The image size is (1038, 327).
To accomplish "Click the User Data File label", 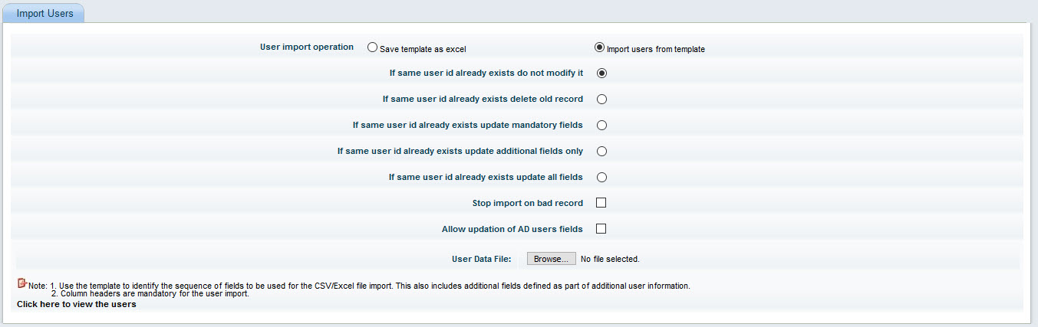I will 481,260.
